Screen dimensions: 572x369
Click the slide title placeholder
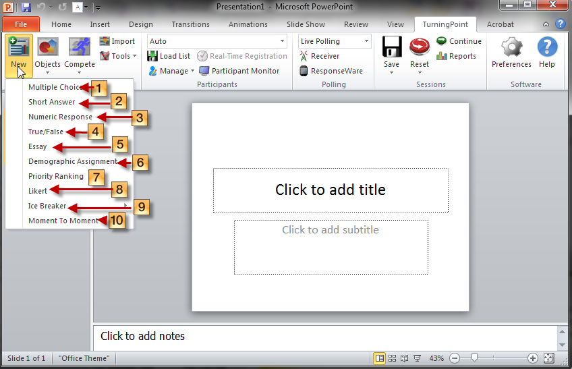coord(331,190)
